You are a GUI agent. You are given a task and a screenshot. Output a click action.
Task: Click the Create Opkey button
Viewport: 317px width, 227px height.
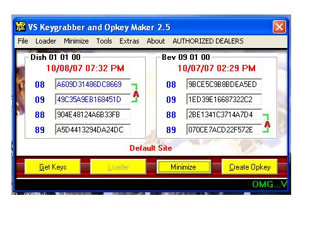tap(249, 167)
